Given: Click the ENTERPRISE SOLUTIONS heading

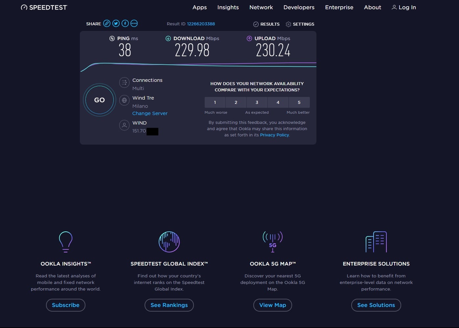Looking at the screenshot, I should (x=376, y=264).
